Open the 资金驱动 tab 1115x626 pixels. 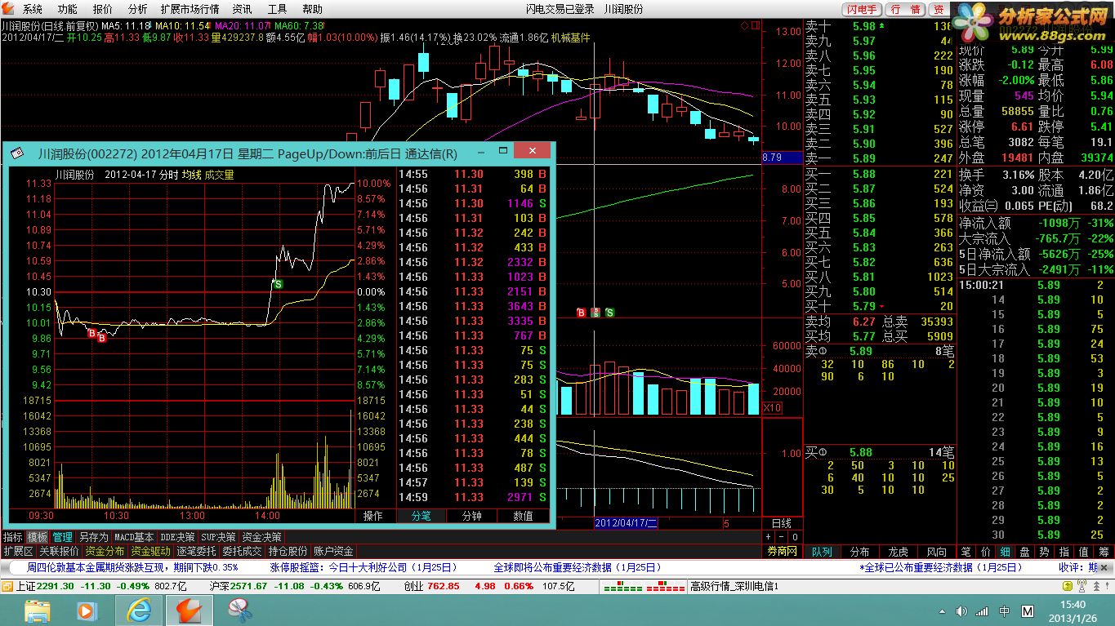(151, 552)
